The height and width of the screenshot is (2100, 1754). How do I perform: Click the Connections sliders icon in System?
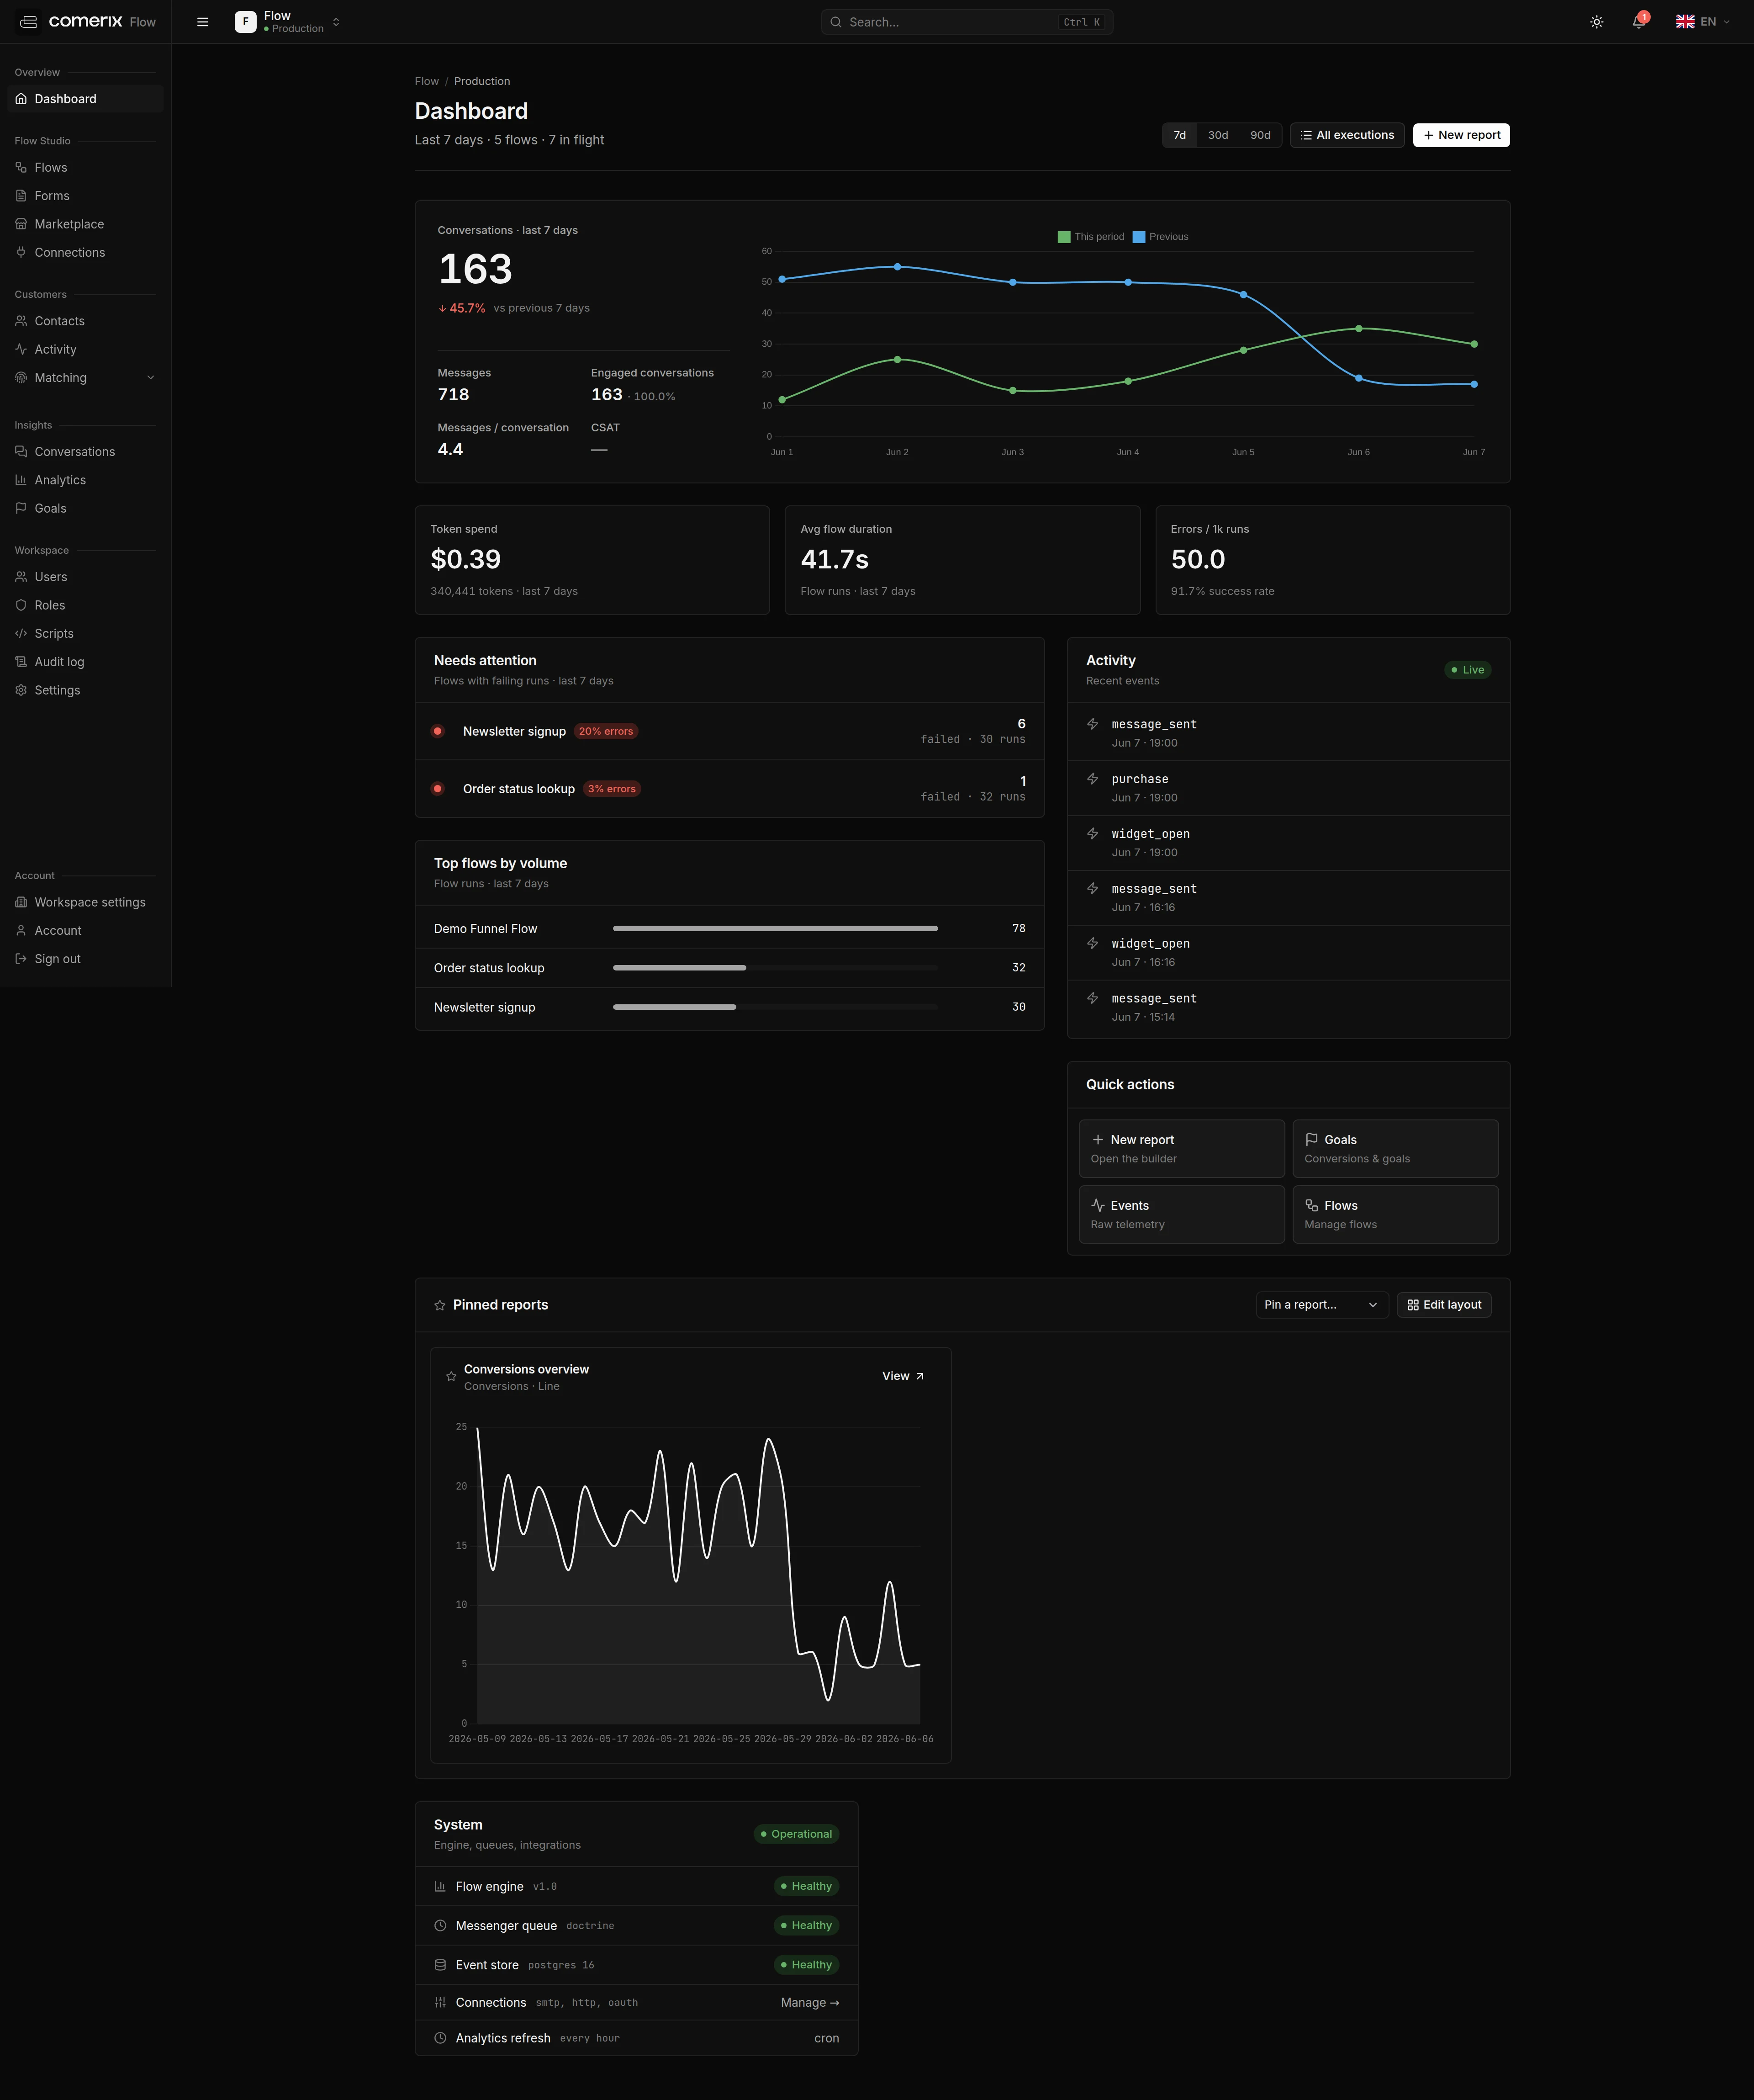(440, 2002)
